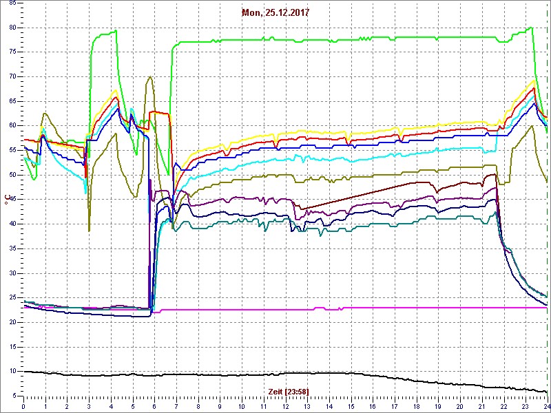Screen dimensions: 551x413
Task: Click hour "19" on the time axis
Action: pyautogui.click(x=439, y=406)
